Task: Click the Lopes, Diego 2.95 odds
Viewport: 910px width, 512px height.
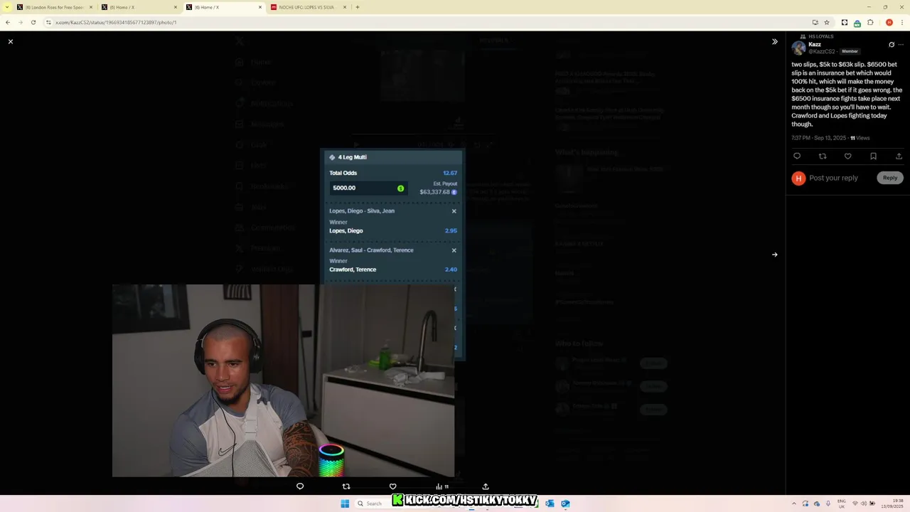Action: (x=451, y=230)
